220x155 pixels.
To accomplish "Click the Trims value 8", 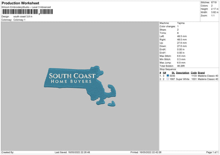I will tap(178, 33).
